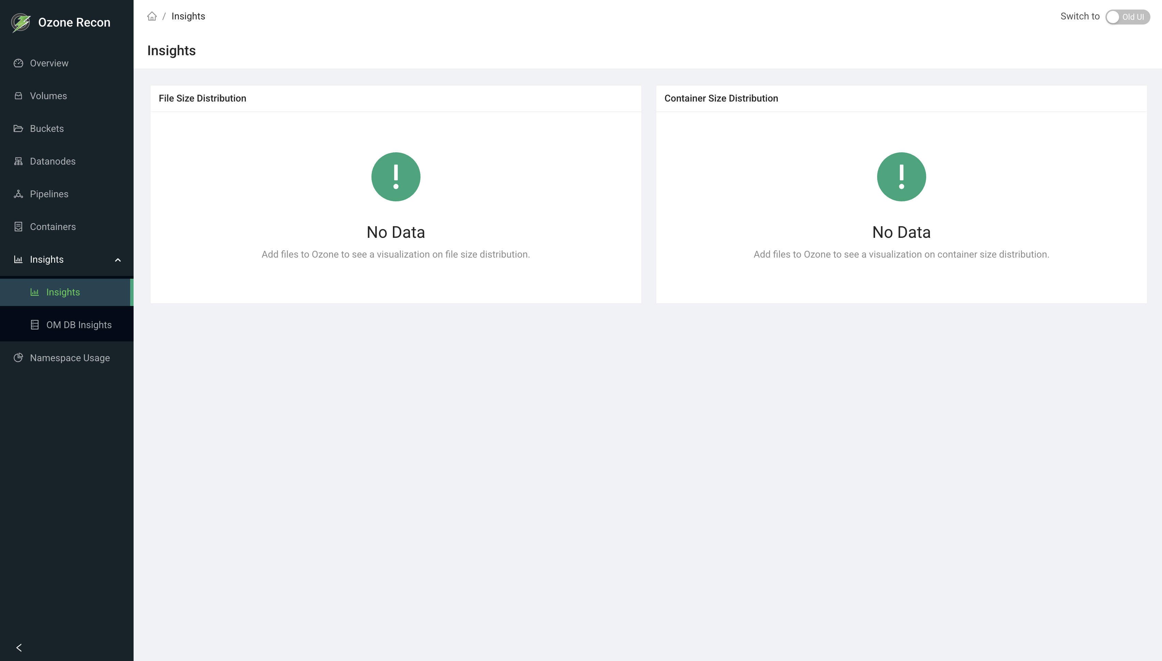Open the OM DB Insights page
The height and width of the screenshot is (661, 1162).
[x=78, y=324]
